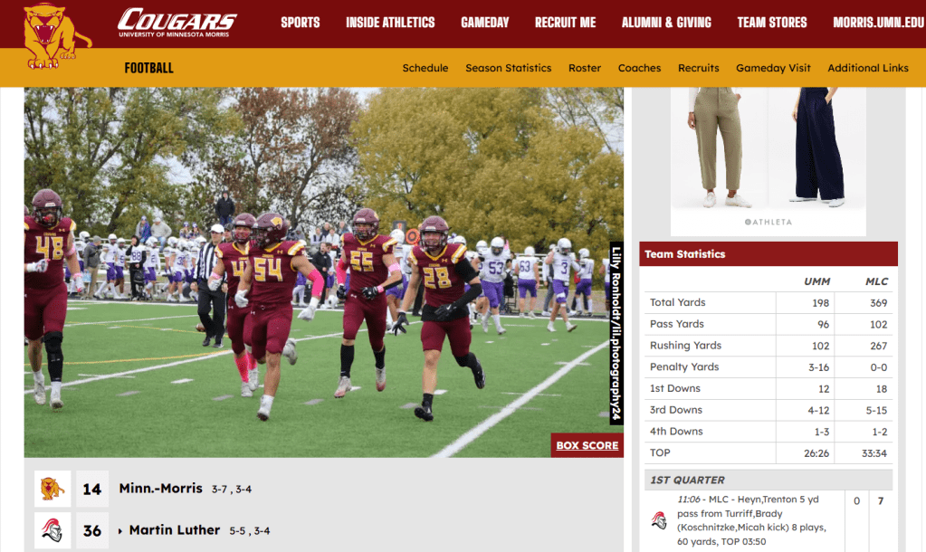This screenshot has width=926, height=552.
Task: Expand the Alumni & Giving menu
Action: (x=666, y=23)
